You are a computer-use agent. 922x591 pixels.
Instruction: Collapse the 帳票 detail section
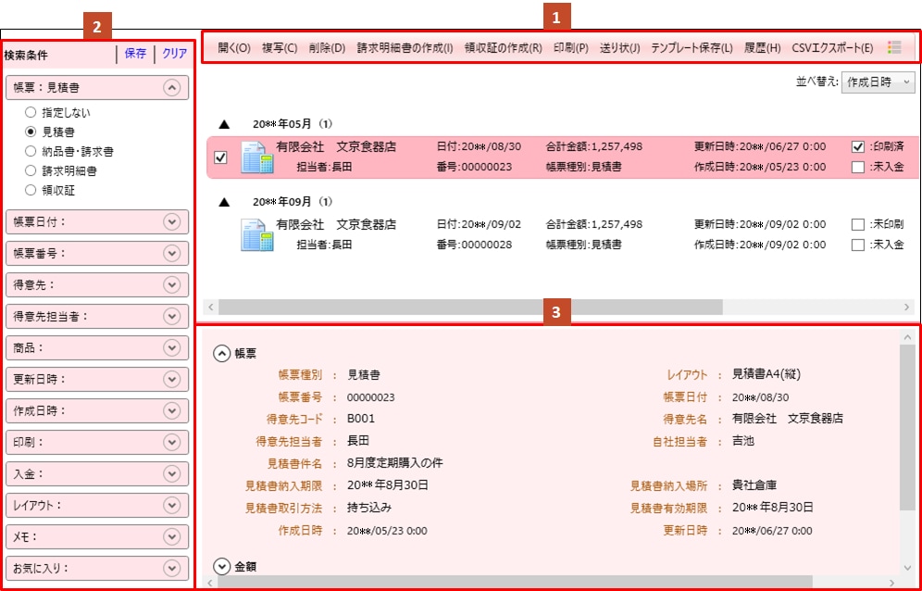(x=221, y=353)
